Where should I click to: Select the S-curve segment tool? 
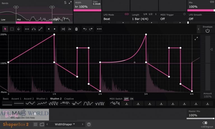(x=40, y=29)
